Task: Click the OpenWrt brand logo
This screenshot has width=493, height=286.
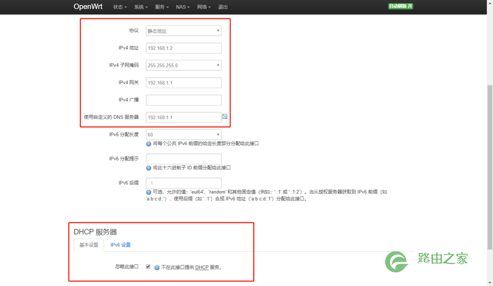Action: (88, 7)
